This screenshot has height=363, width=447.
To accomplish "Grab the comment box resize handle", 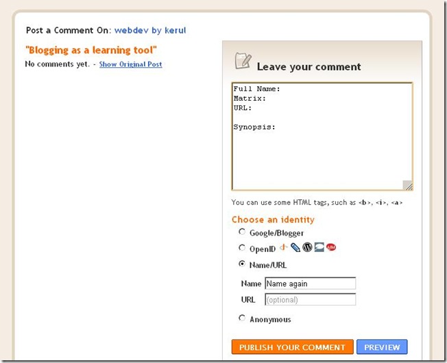I will [x=408, y=185].
